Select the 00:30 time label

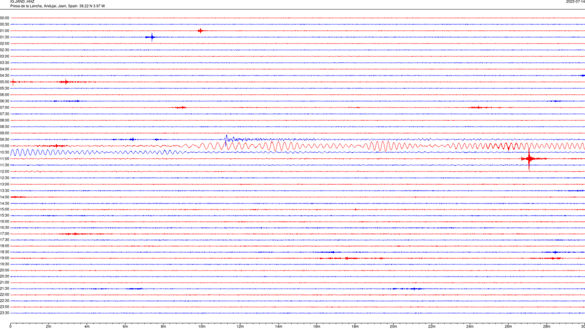tap(4, 24)
